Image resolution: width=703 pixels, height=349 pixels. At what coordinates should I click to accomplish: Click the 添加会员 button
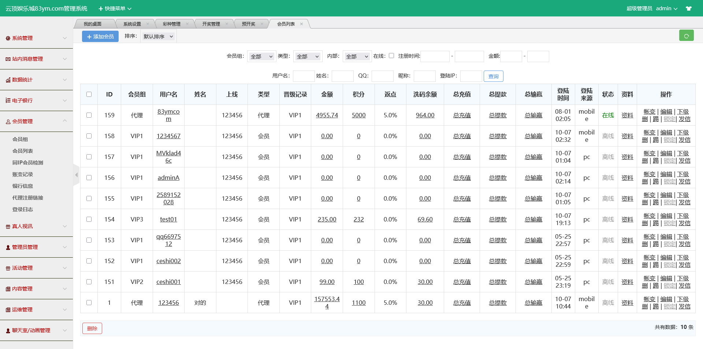click(100, 37)
